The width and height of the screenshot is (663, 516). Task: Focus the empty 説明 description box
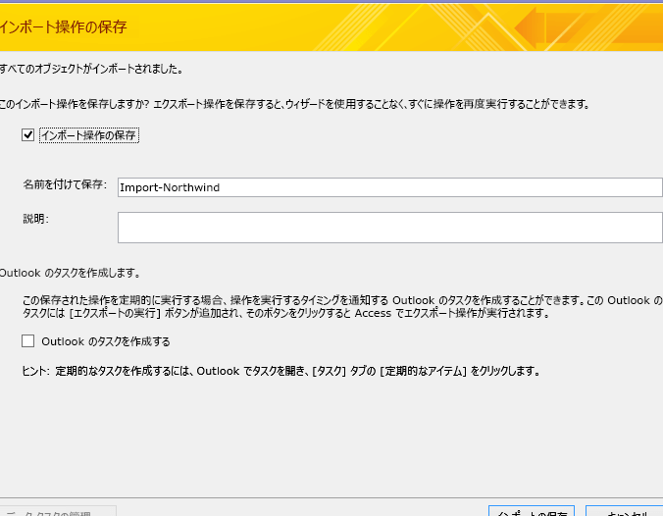389,227
